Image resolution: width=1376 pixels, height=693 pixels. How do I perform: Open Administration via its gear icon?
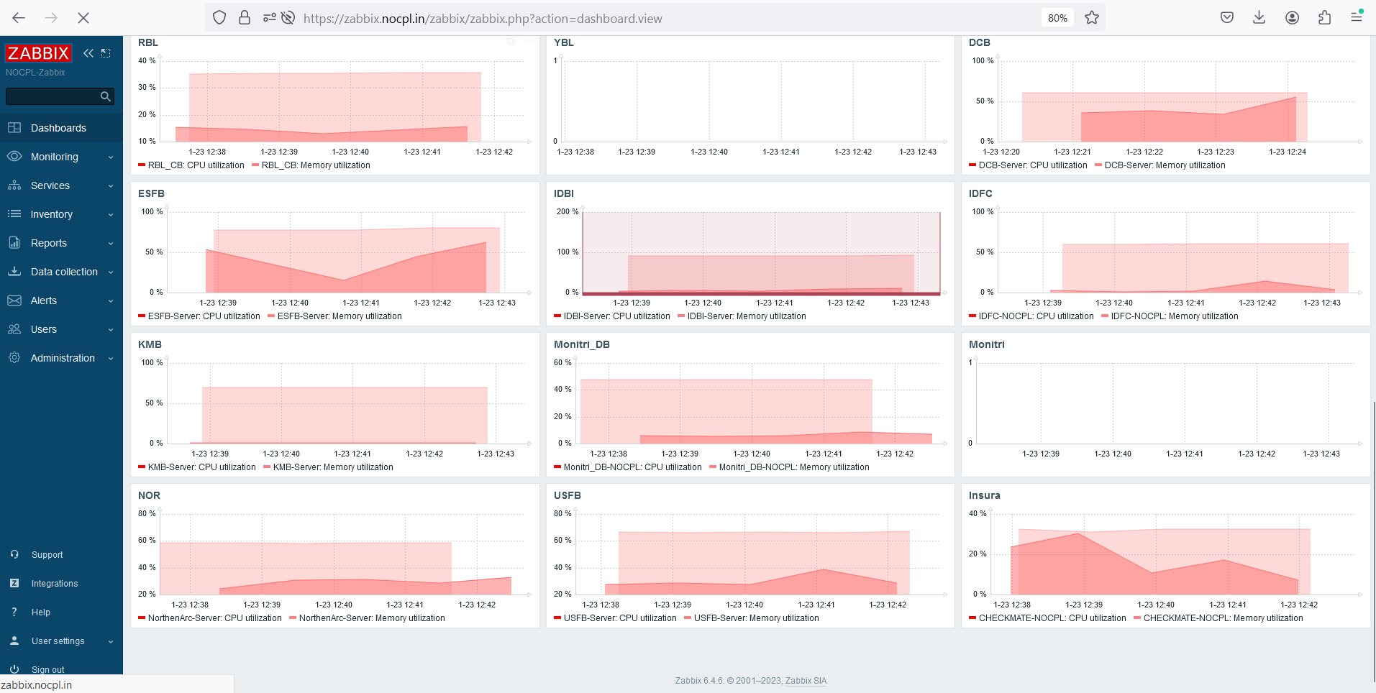click(14, 358)
